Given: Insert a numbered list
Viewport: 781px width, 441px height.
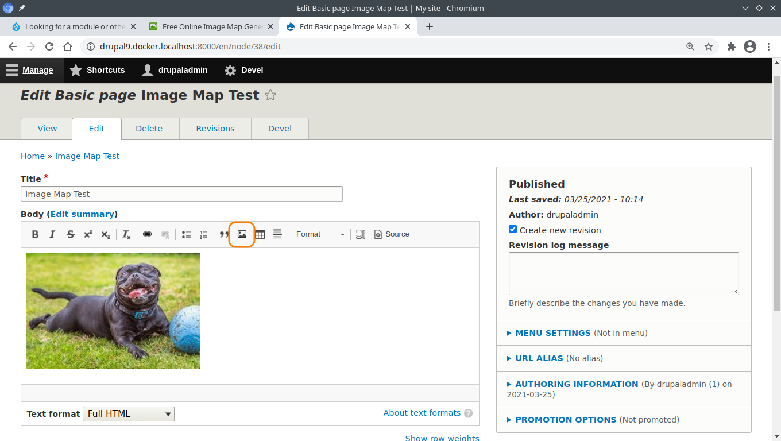Looking at the screenshot, I should [x=203, y=234].
